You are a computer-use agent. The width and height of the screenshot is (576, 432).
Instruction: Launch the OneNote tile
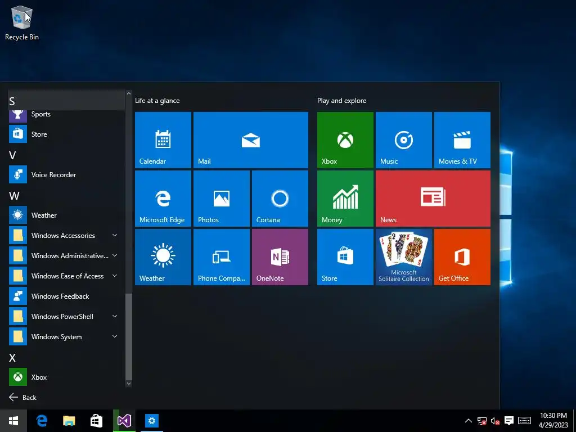[280, 256]
